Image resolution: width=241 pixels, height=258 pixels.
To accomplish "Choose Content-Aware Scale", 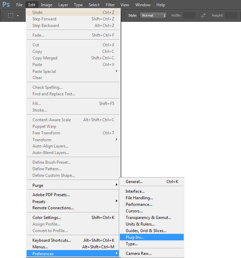I will (73, 120).
